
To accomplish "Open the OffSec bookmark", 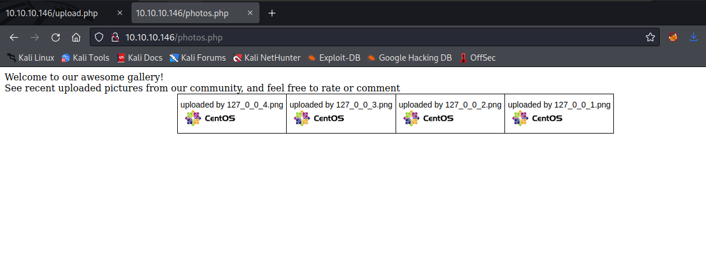I will click(477, 58).
